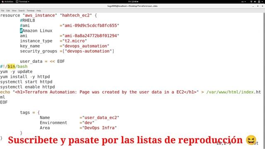Click the #RHEL8 comment line

(x=27, y=20)
